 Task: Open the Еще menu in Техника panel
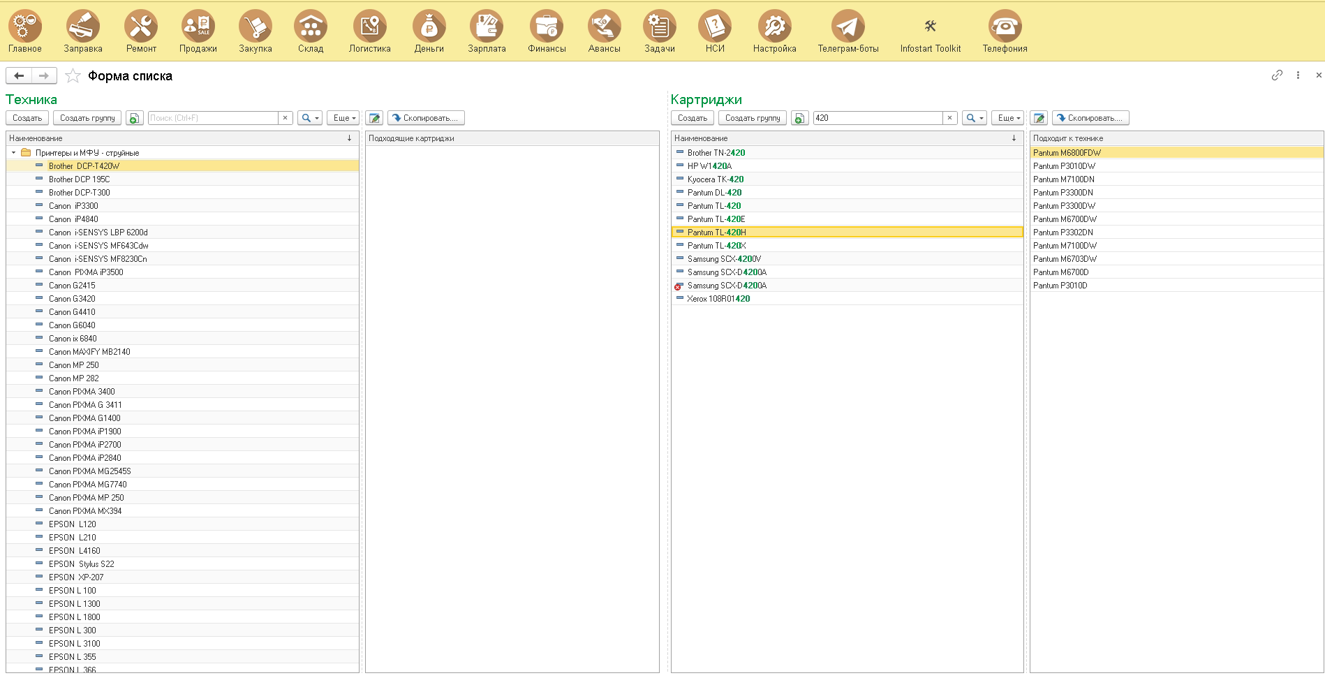(x=343, y=118)
